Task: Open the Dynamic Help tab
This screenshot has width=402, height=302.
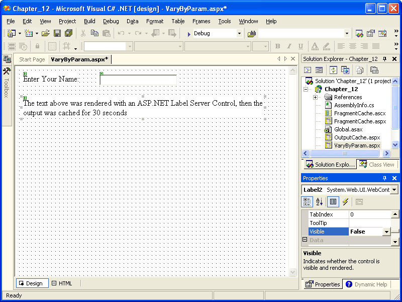Action: 366,284
